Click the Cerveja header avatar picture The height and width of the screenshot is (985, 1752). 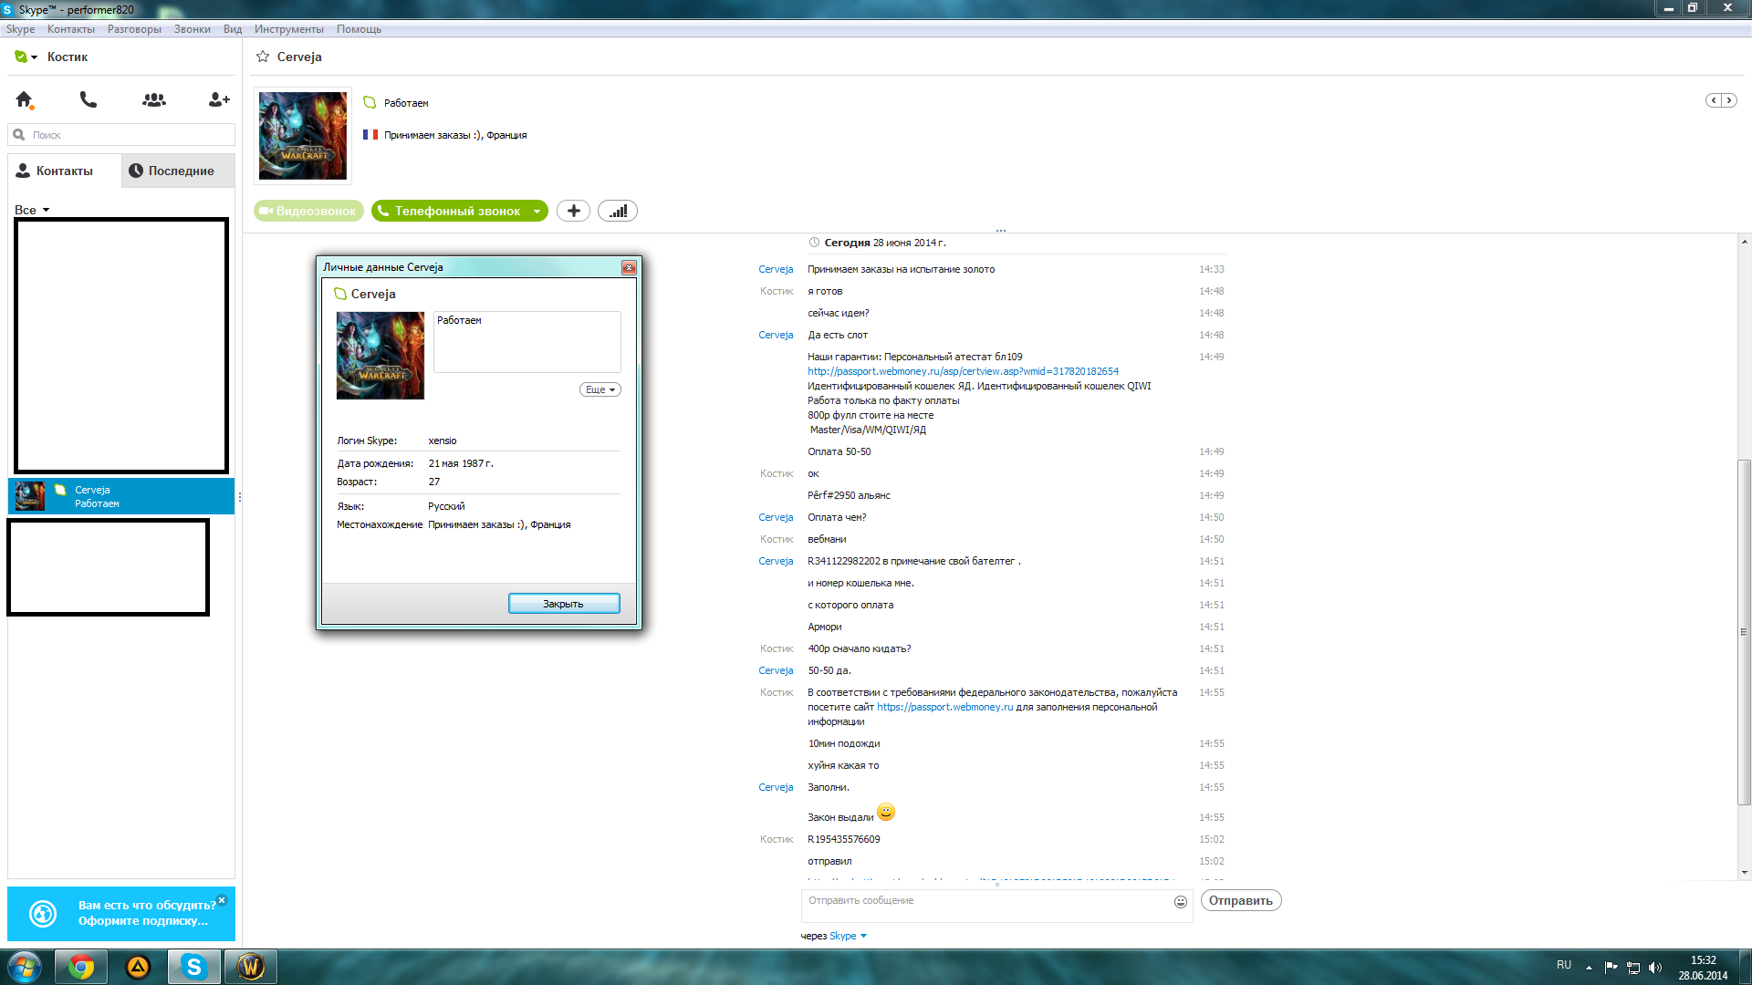[303, 136]
